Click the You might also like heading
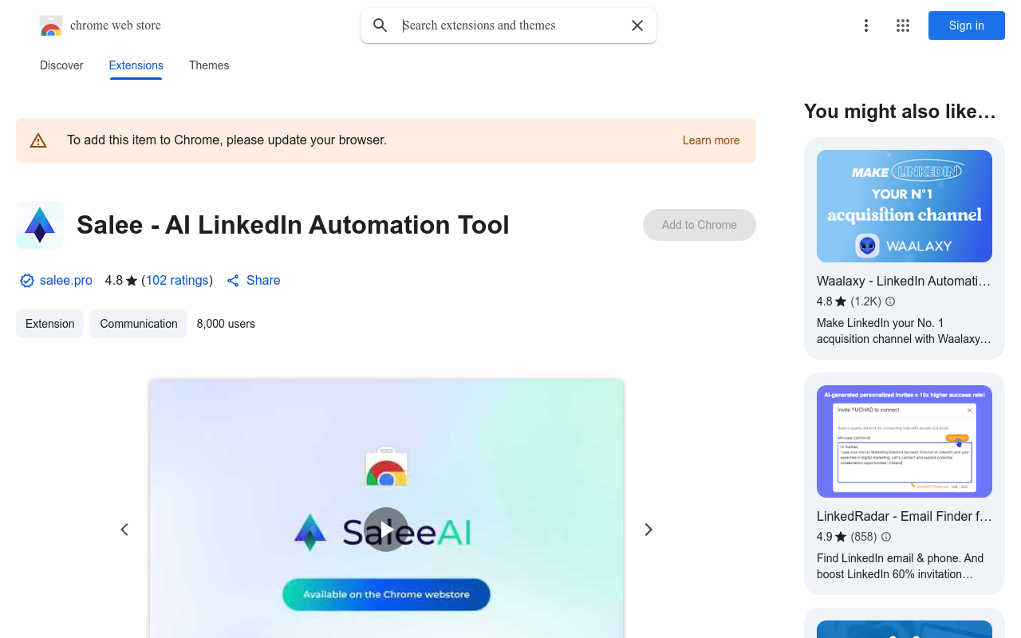 click(900, 112)
